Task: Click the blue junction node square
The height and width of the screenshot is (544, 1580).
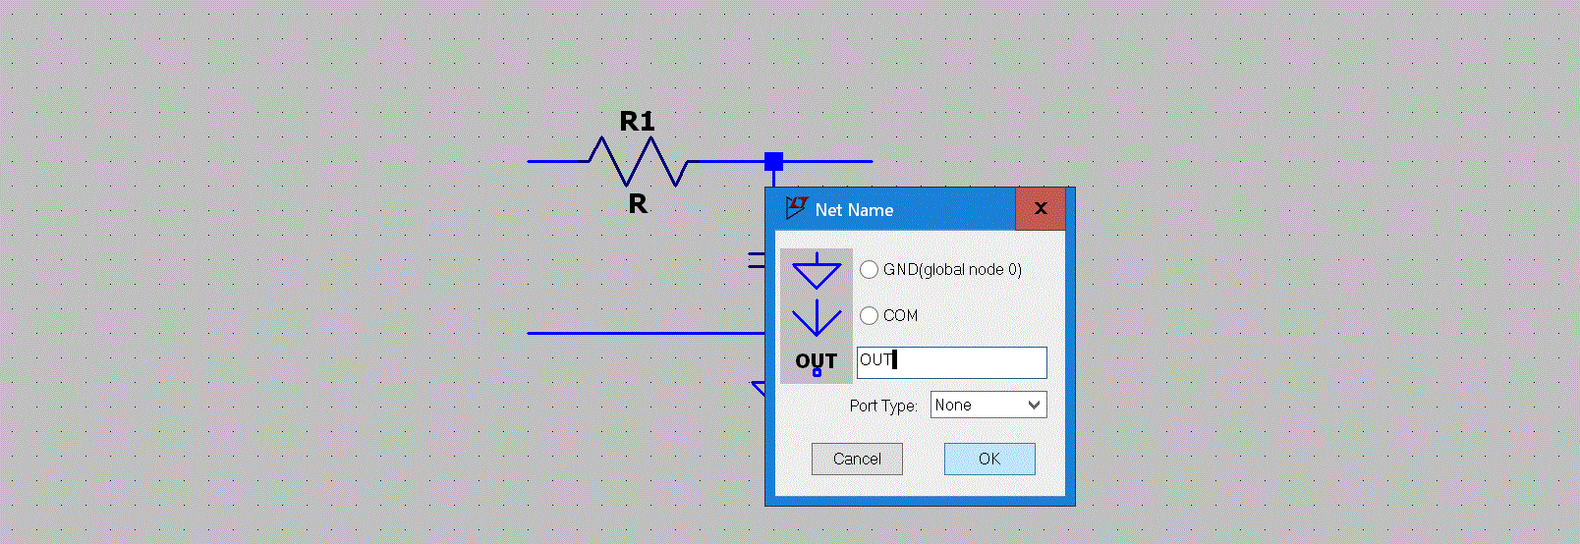Action: click(774, 161)
